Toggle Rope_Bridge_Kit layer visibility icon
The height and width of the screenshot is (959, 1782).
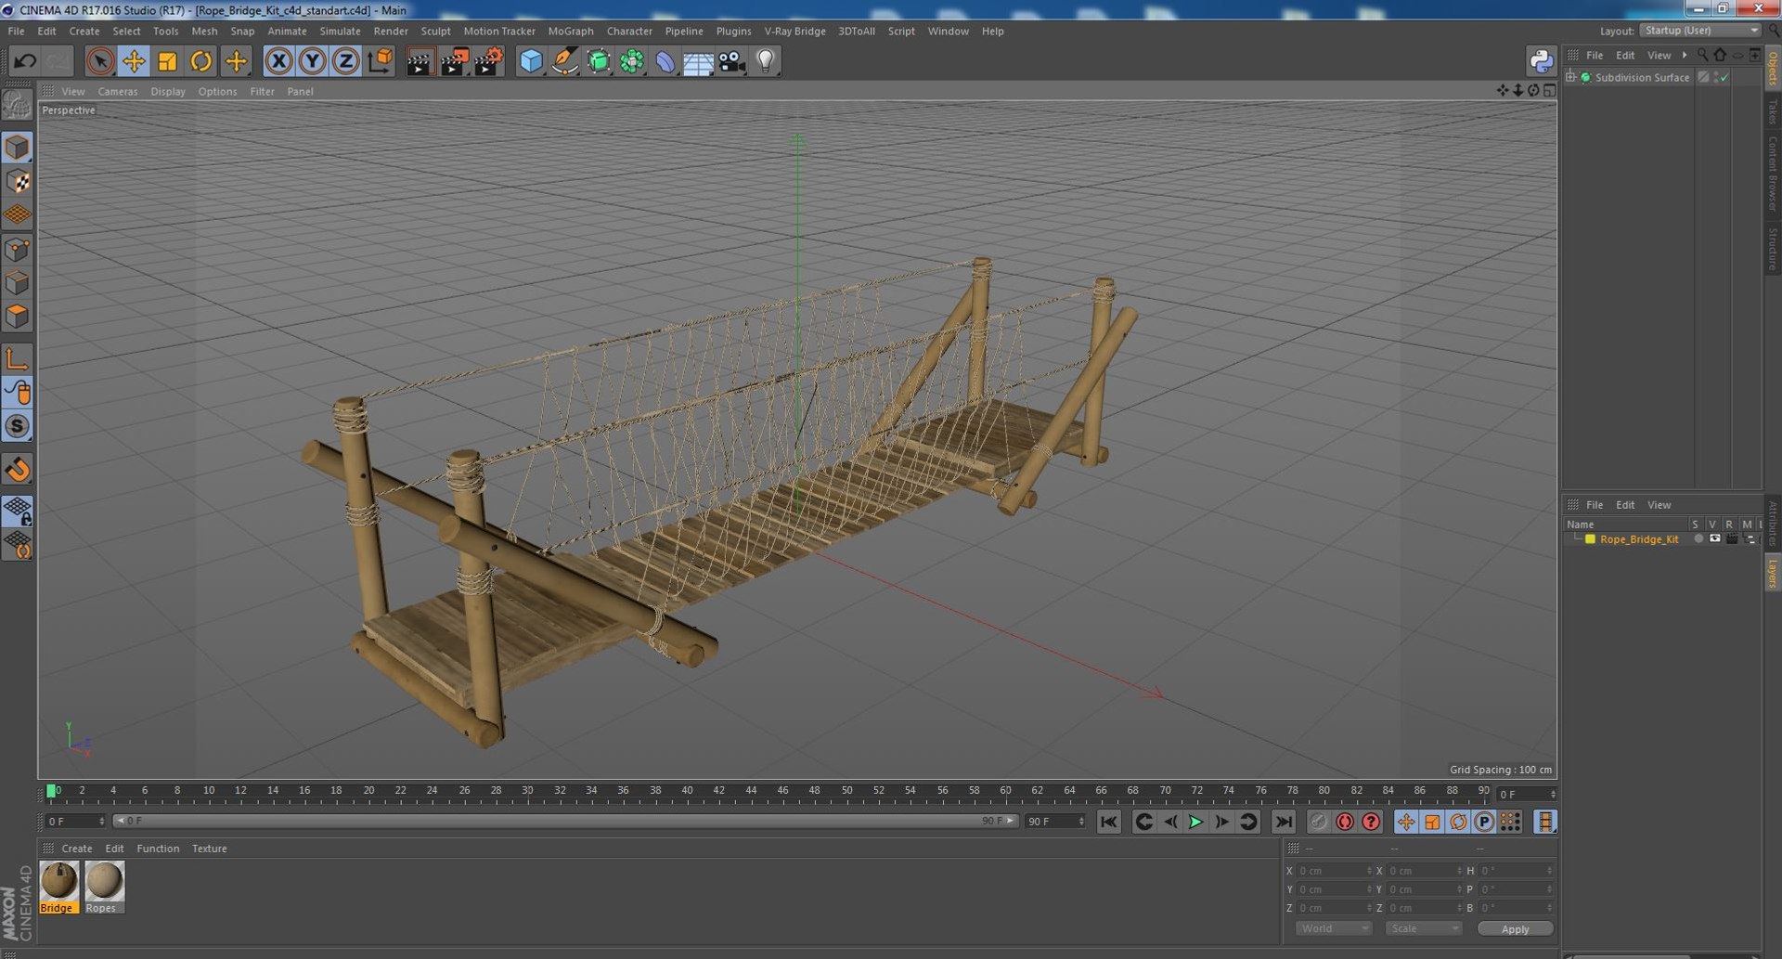(1714, 538)
